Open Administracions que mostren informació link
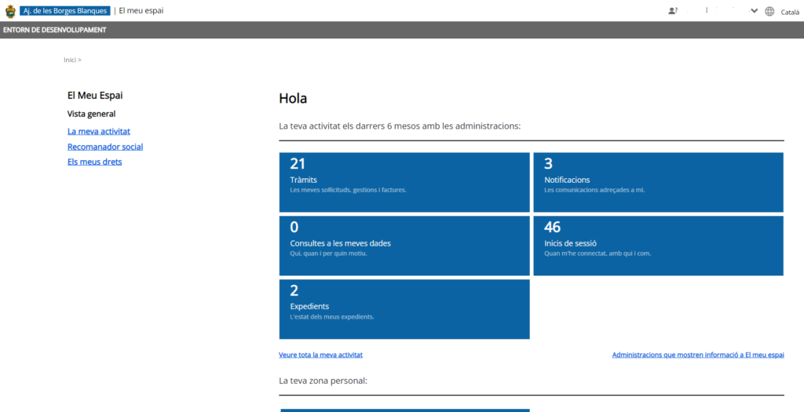The height and width of the screenshot is (412, 804). [697, 355]
